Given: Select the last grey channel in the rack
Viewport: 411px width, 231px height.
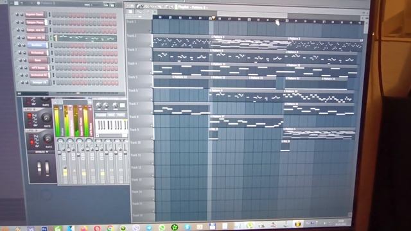Looking at the screenshot, I should [40, 83].
